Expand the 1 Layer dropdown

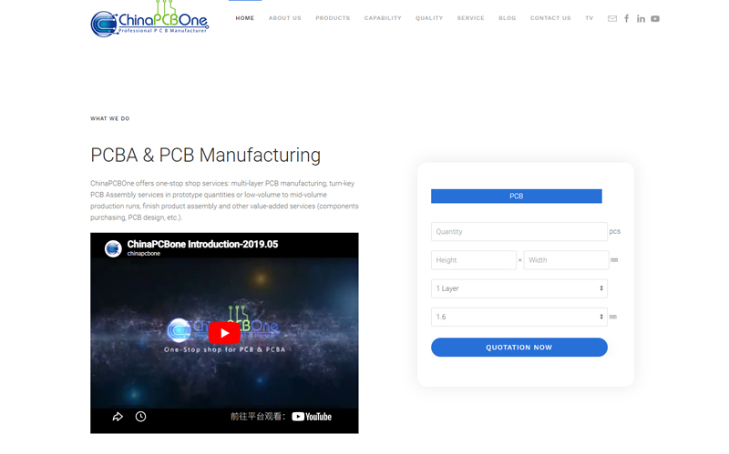click(519, 288)
